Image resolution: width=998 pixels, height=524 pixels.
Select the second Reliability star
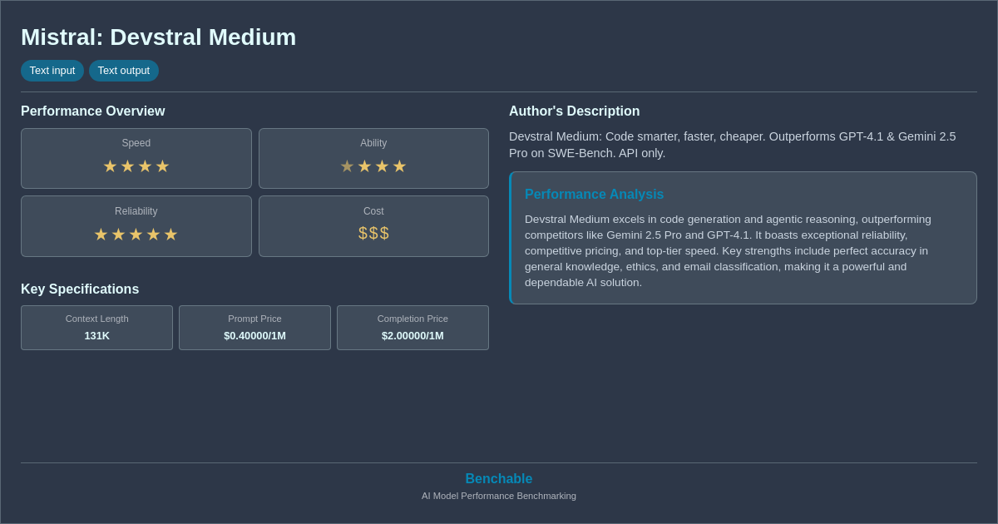119,234
